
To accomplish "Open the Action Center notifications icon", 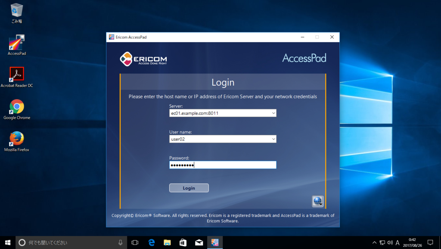I will 430,243.
